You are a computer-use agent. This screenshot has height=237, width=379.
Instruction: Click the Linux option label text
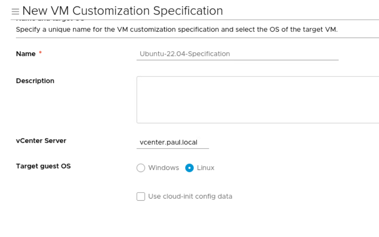click(205, 168)
